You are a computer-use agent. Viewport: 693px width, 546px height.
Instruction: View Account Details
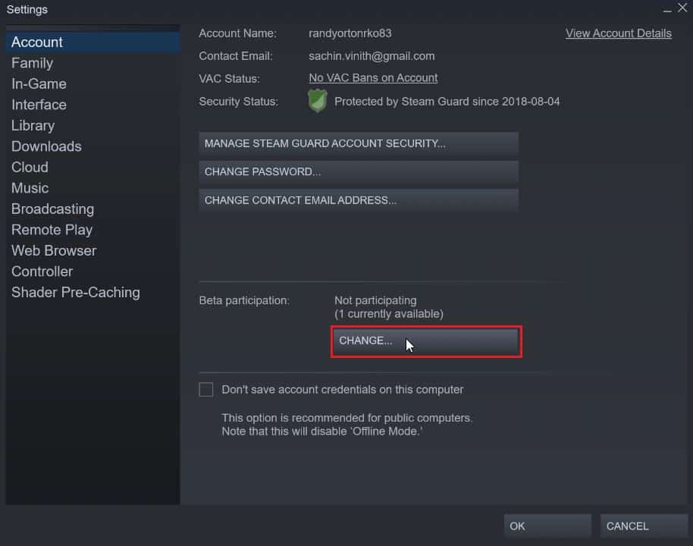tap(618, 33)
